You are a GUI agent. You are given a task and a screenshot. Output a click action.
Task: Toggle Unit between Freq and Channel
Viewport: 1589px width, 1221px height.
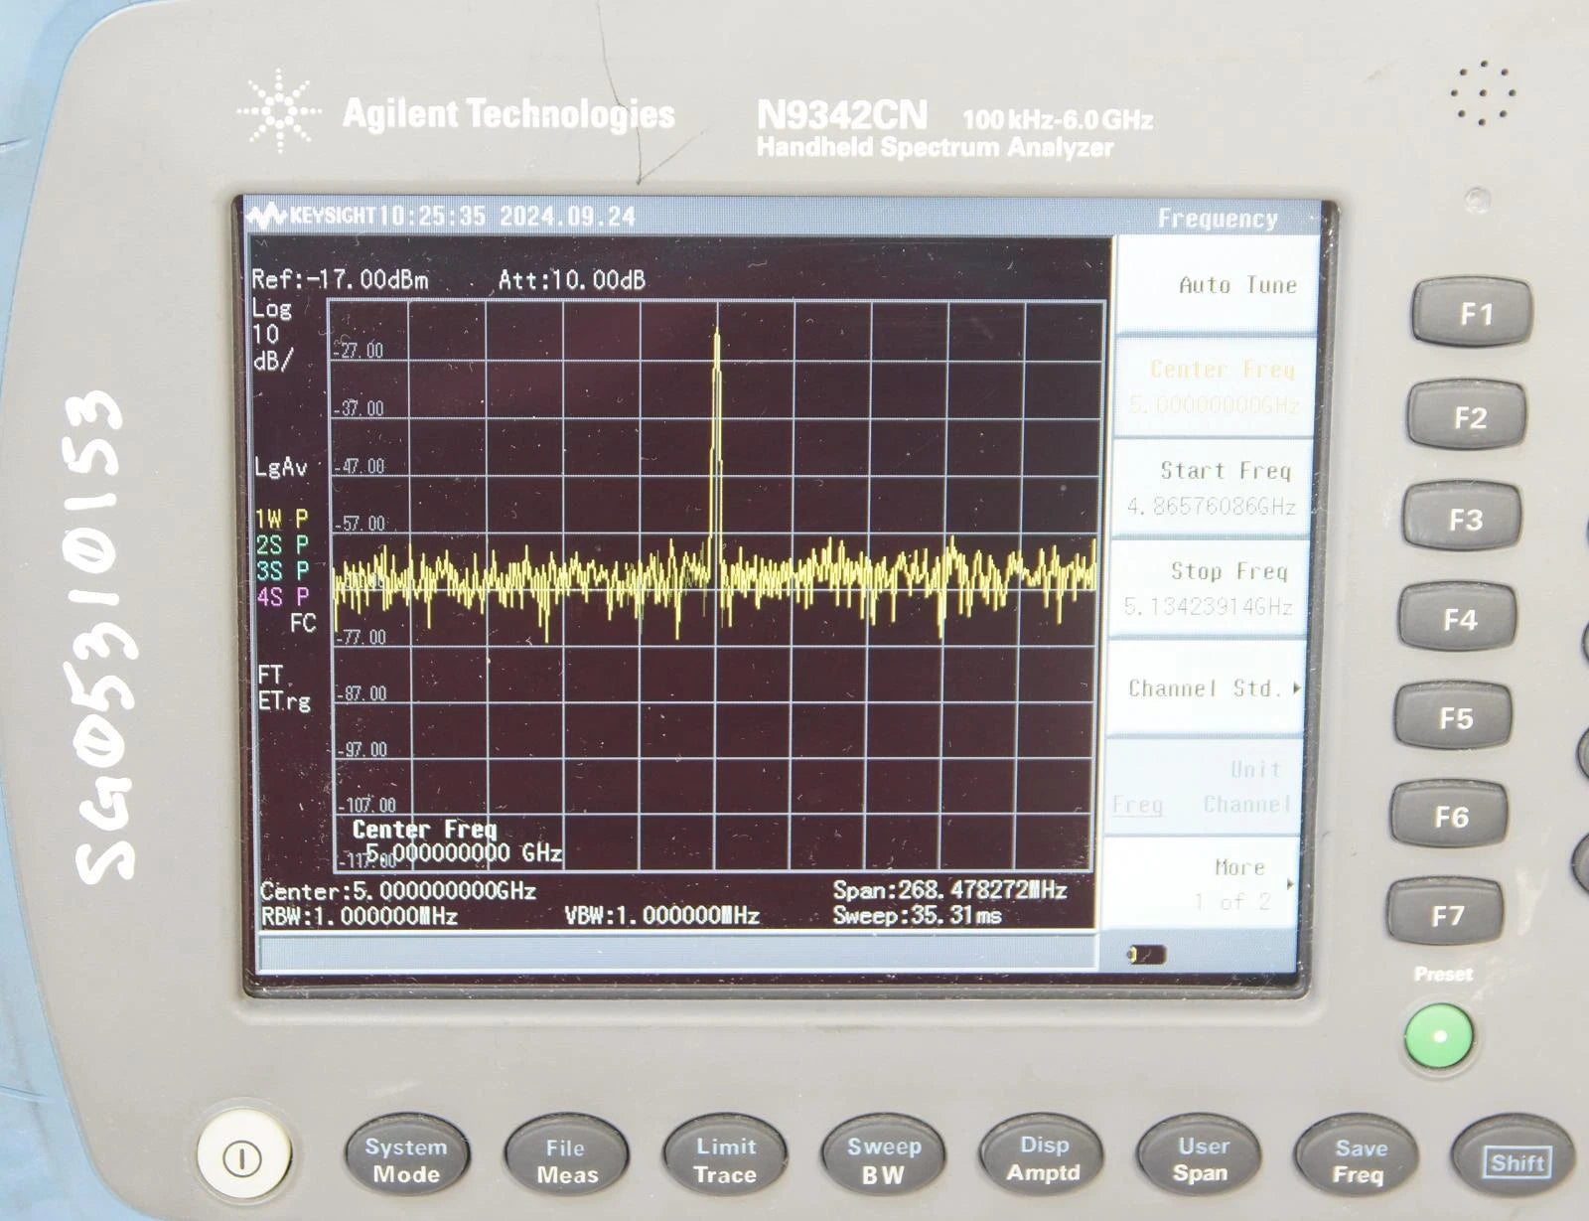coord(1202,786)
